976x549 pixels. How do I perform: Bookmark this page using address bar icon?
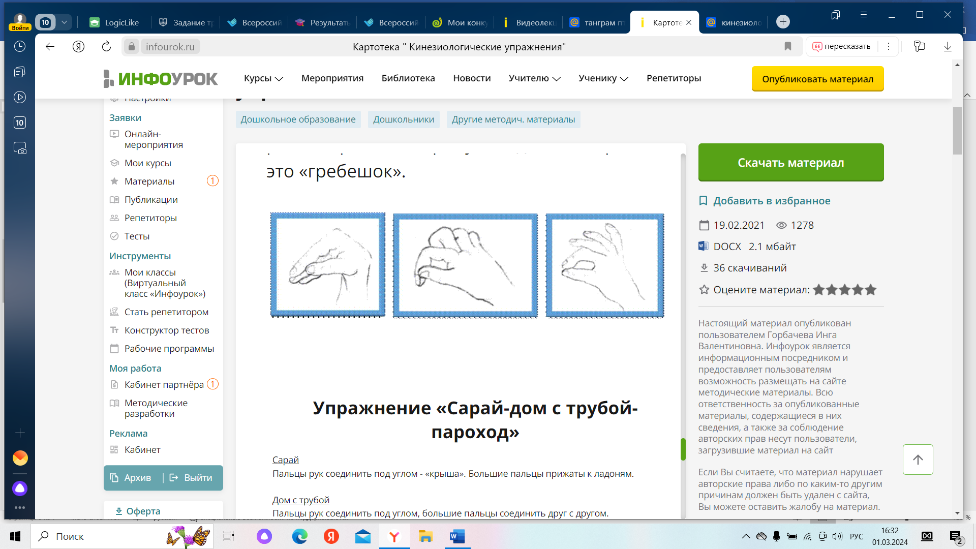coord(788,46)
